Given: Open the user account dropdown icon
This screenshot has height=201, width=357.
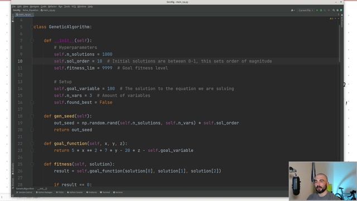Looking at the screenshot, I should pos(292,10).
